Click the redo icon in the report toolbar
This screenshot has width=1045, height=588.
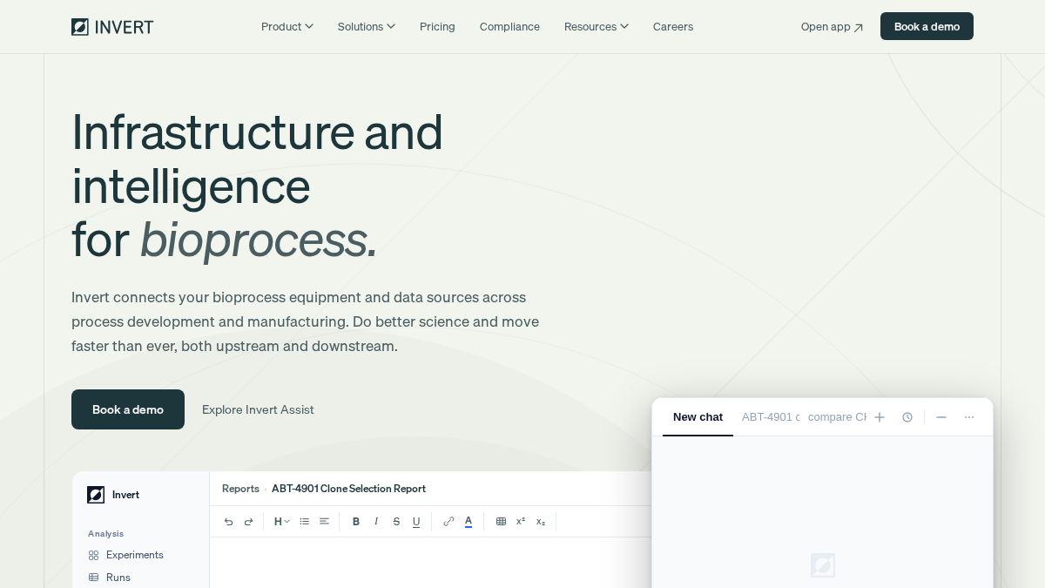[x=248, y=522]
